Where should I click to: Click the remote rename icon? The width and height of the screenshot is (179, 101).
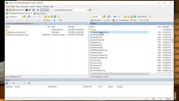pos(117,20)
